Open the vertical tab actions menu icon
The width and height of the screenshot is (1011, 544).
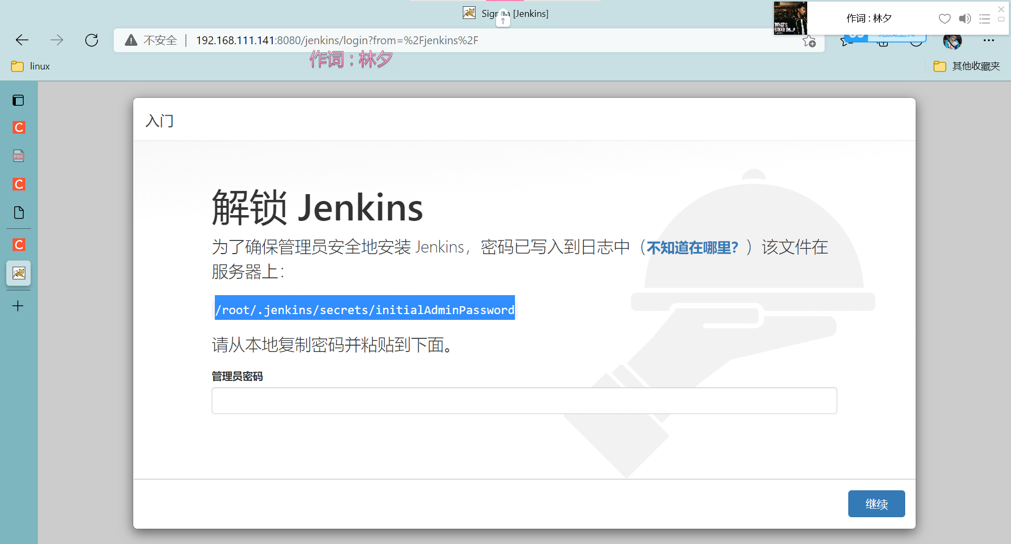(x=18, y=100)
